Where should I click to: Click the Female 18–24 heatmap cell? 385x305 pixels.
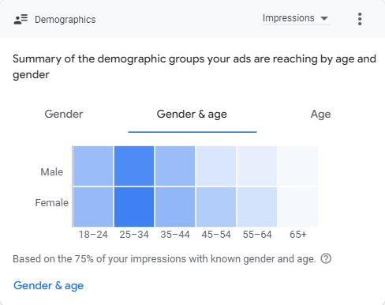click(x=93, y=207)
